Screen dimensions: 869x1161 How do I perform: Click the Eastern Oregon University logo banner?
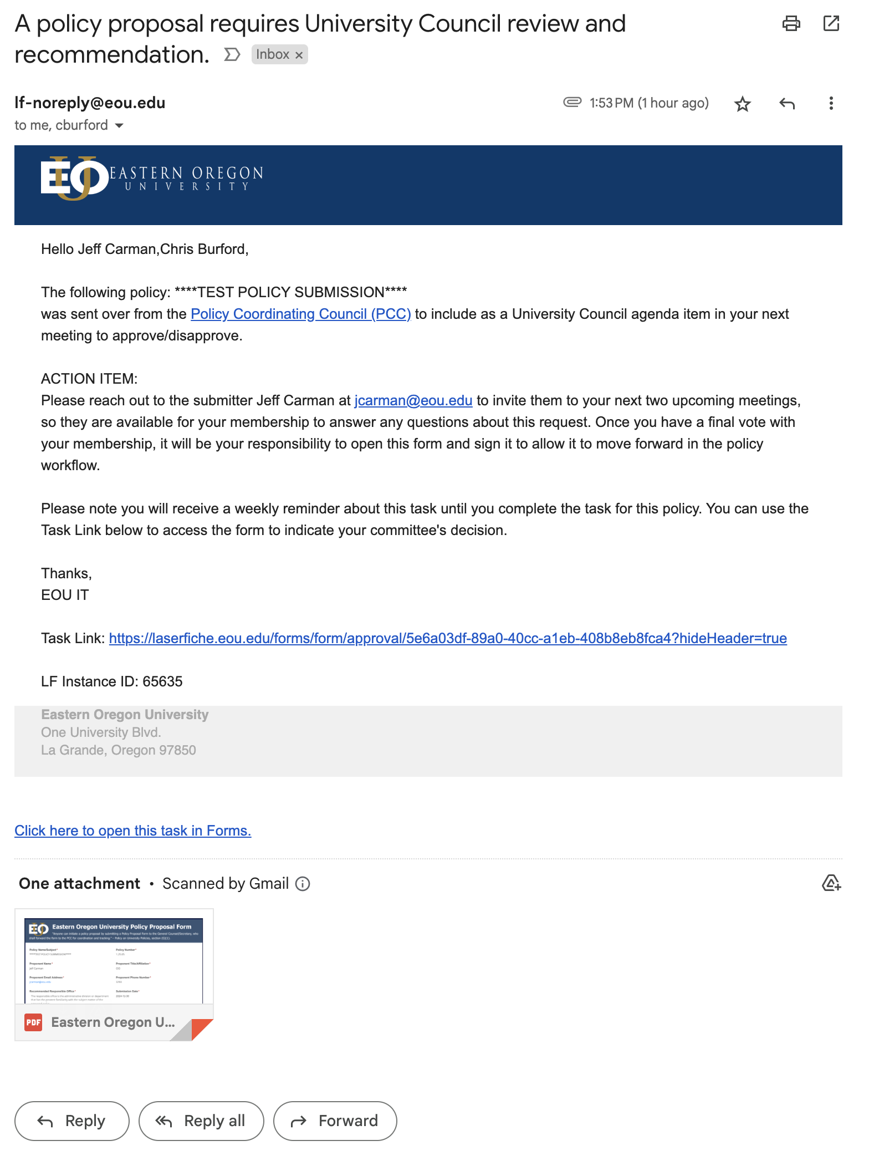tap(152, 178)
